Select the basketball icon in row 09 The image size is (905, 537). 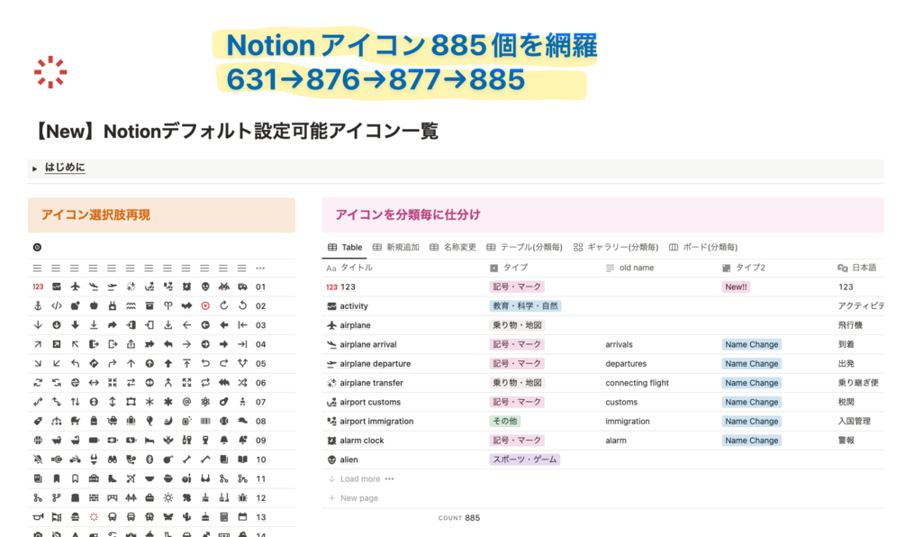tap(38, 440)
